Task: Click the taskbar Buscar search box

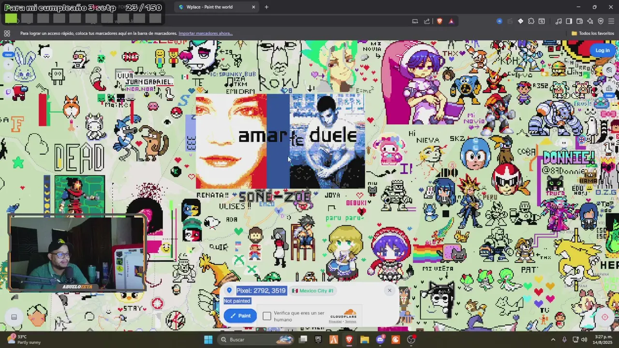Action: point(256,339)
